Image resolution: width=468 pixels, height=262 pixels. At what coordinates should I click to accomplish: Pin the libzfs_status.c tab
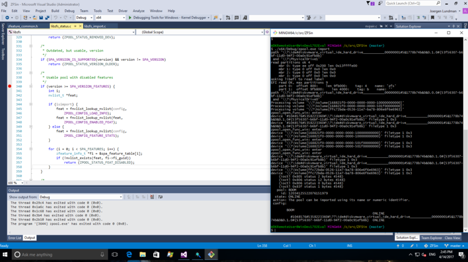click(75, 26)
